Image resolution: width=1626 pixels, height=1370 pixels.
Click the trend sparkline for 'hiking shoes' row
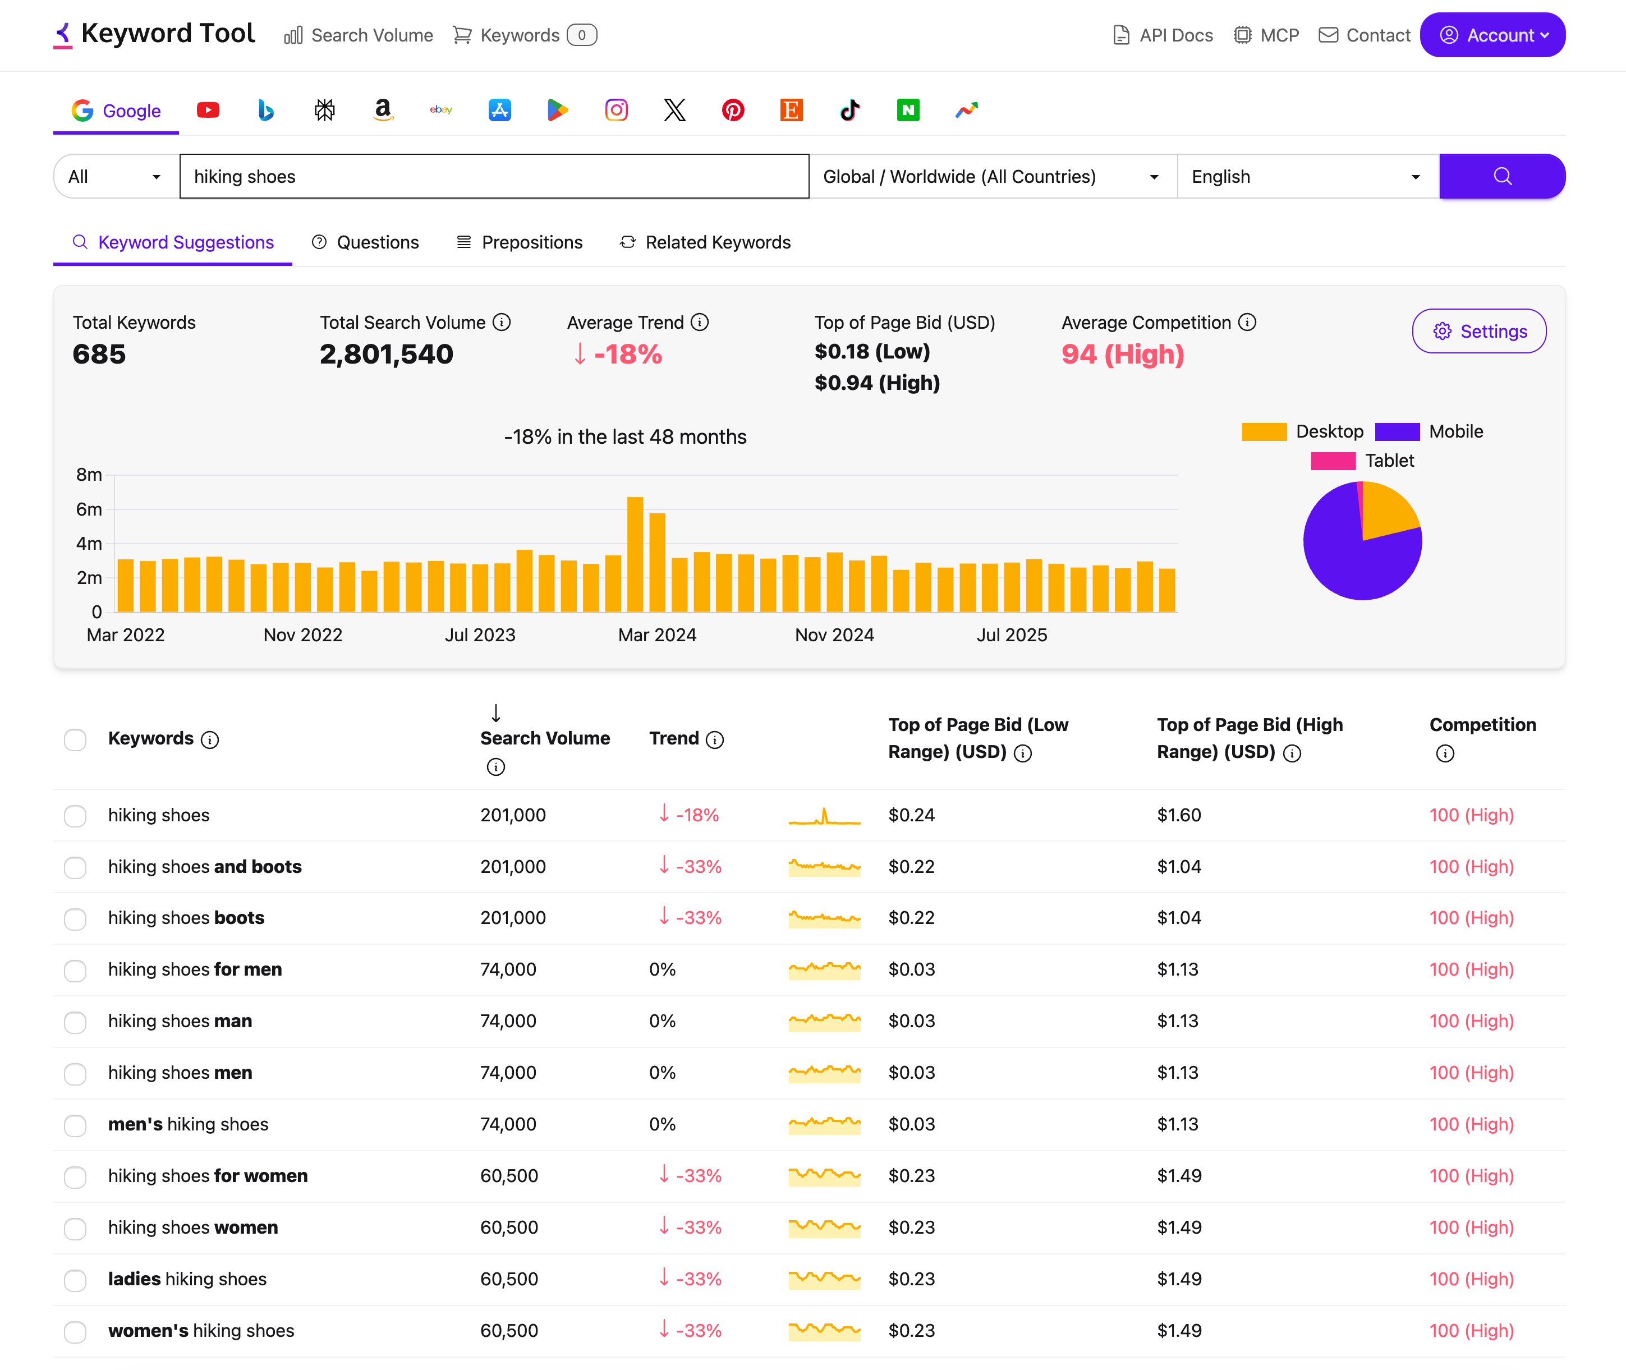(x=824, y=816)
